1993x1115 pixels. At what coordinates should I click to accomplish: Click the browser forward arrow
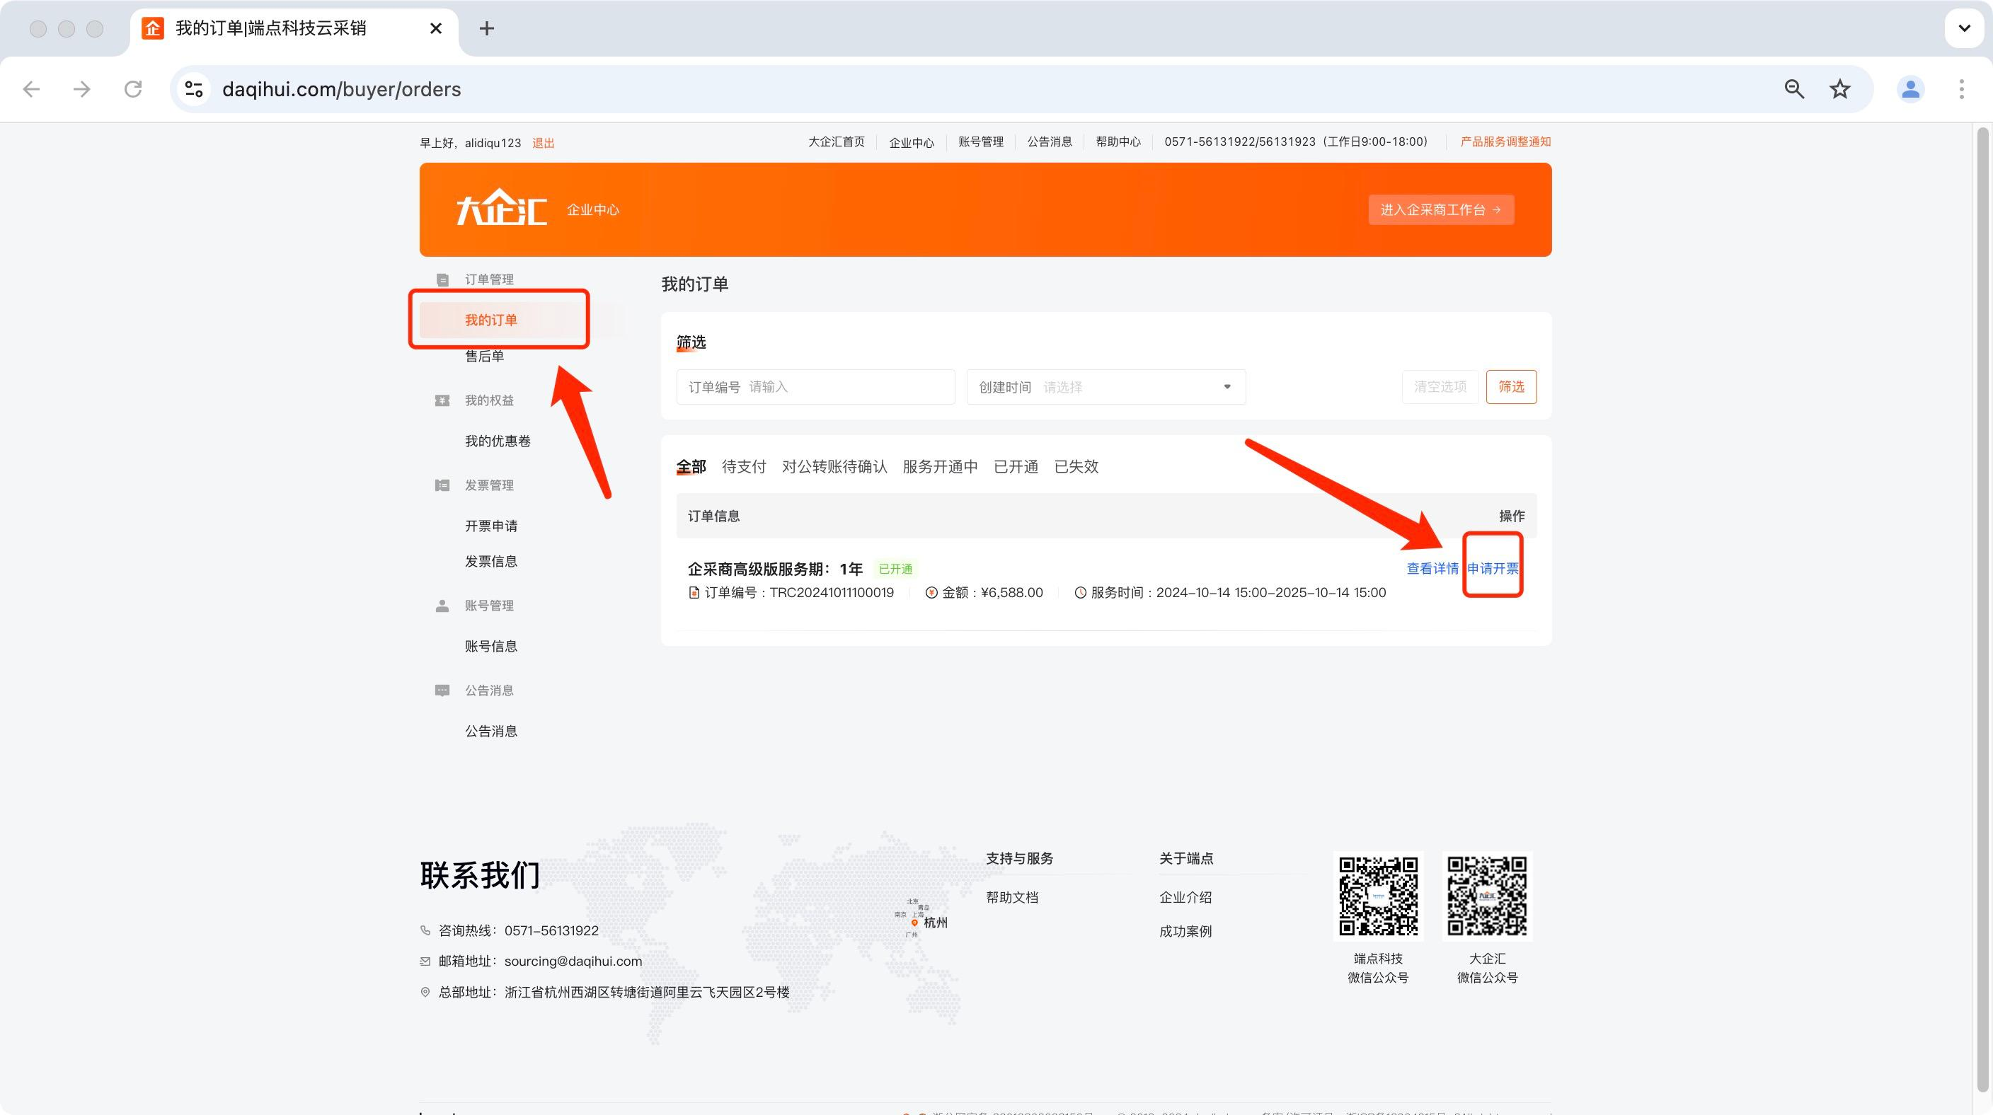(82, 89)
